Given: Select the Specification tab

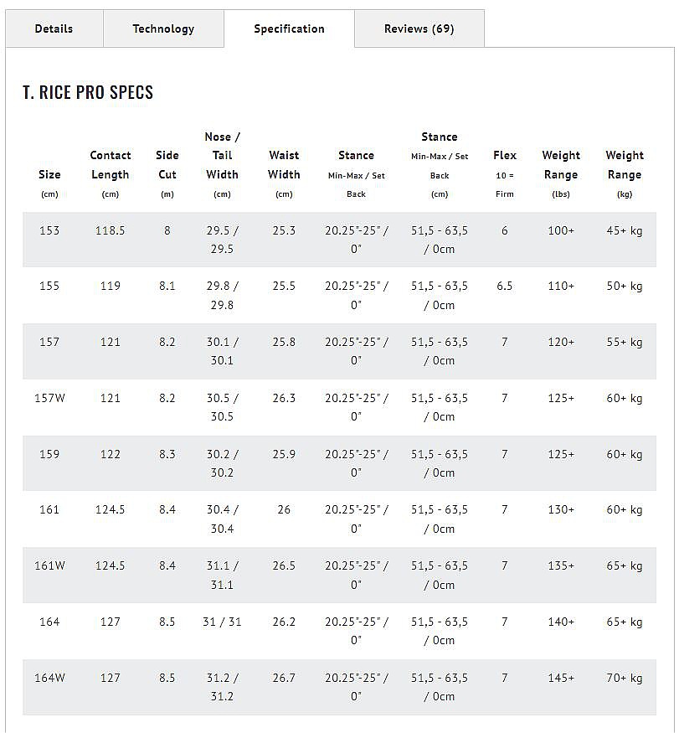Looking at the screenshot, I should pyautogui.click(x=289, y=29).
